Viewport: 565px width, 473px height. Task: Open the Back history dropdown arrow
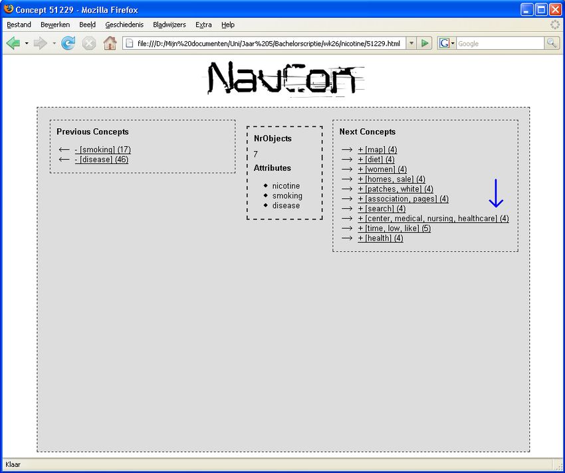[x=27, y=44]
